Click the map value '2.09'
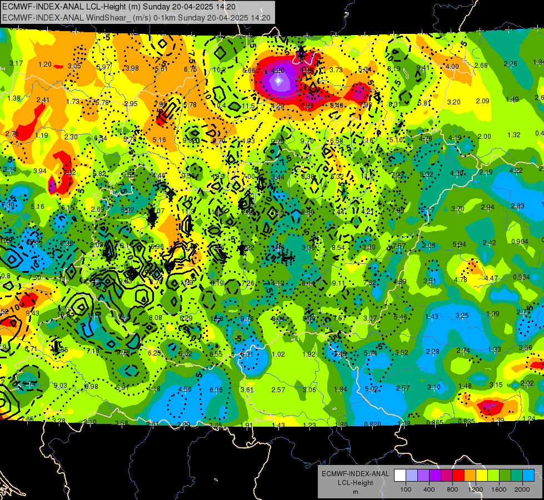Viewport: 544px width, 500px height. 482,101
